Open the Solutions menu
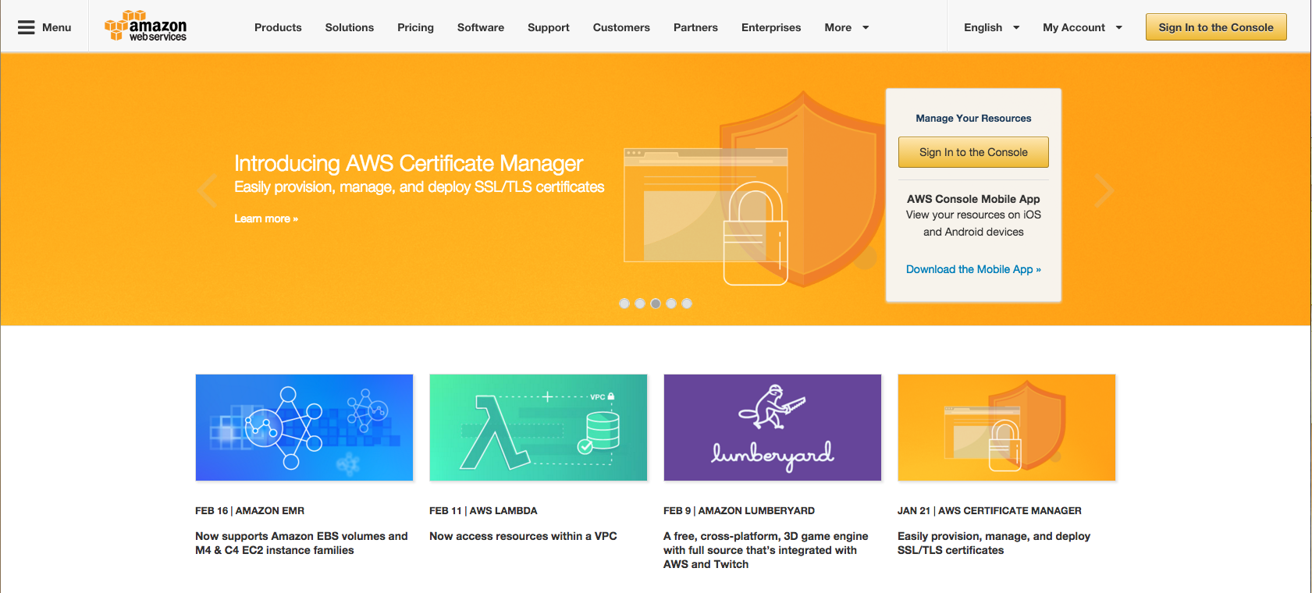1312x593 pixels. (x=350, y=27)
